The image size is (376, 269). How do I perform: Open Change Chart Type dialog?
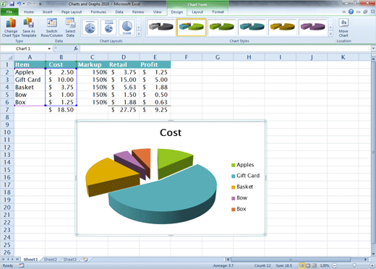(11, 27)
